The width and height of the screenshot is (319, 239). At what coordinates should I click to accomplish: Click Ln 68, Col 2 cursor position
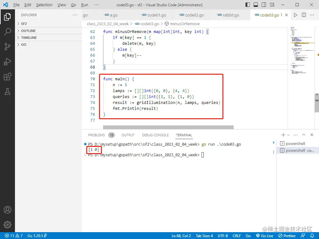coord(181,236)
